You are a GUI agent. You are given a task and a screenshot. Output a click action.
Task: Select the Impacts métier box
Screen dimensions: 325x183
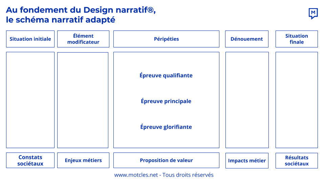tap(247, 161)
